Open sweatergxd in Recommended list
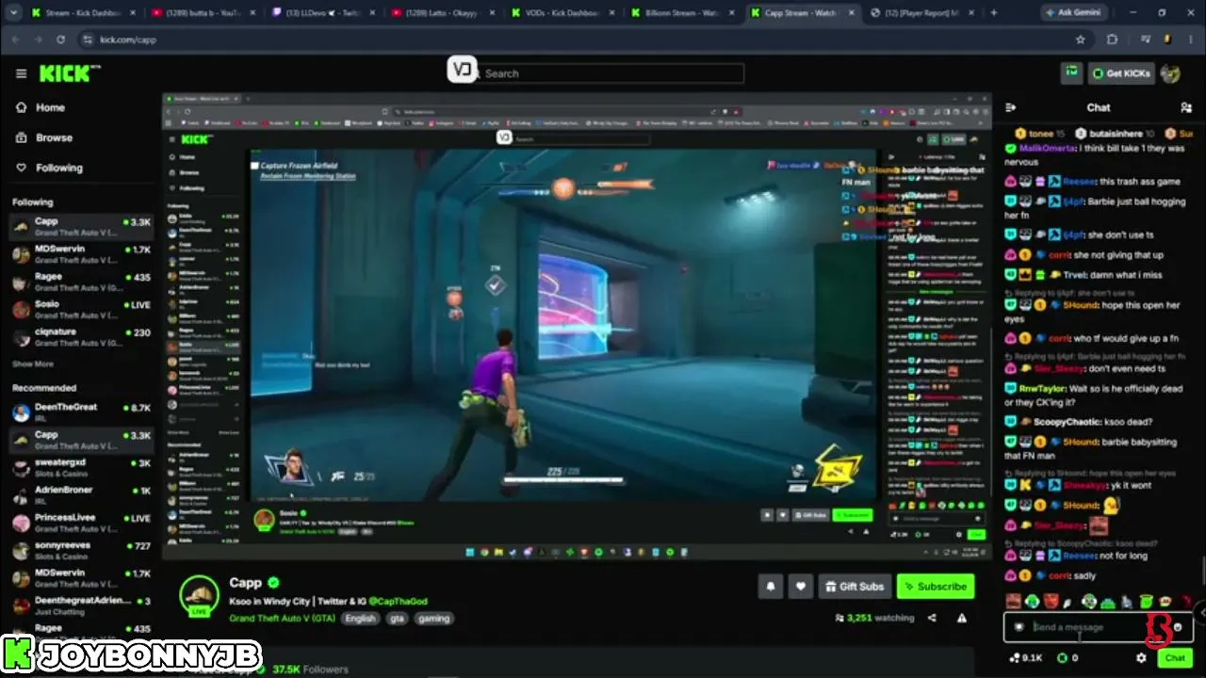The height and width of the screenshot is (678, 1206). pos(81,468)
